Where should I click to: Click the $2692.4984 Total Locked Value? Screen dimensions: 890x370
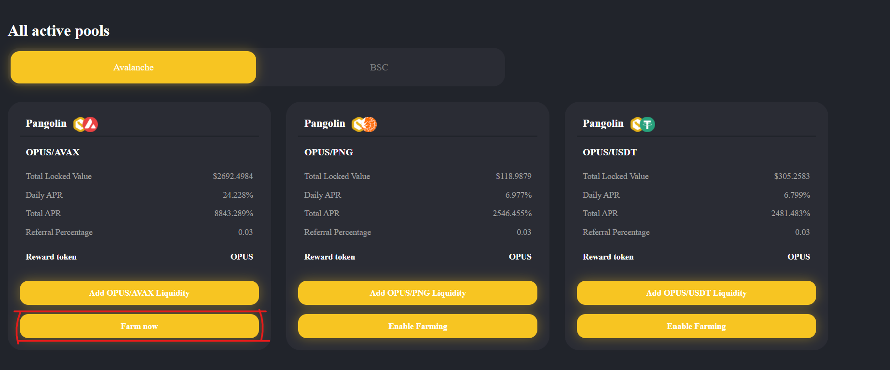click(x=233, y=176)
